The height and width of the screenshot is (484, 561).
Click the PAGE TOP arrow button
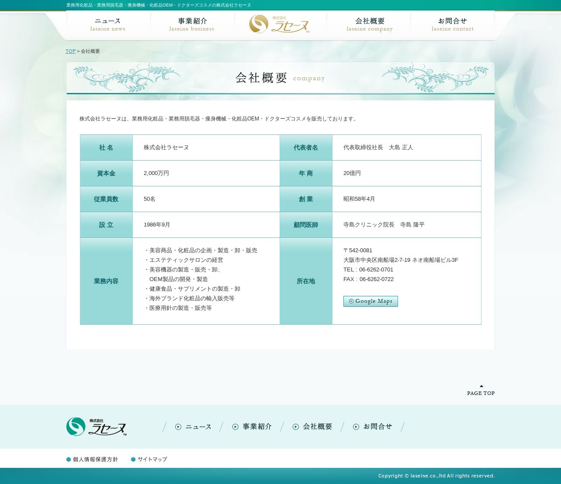(x=481, y=390)
